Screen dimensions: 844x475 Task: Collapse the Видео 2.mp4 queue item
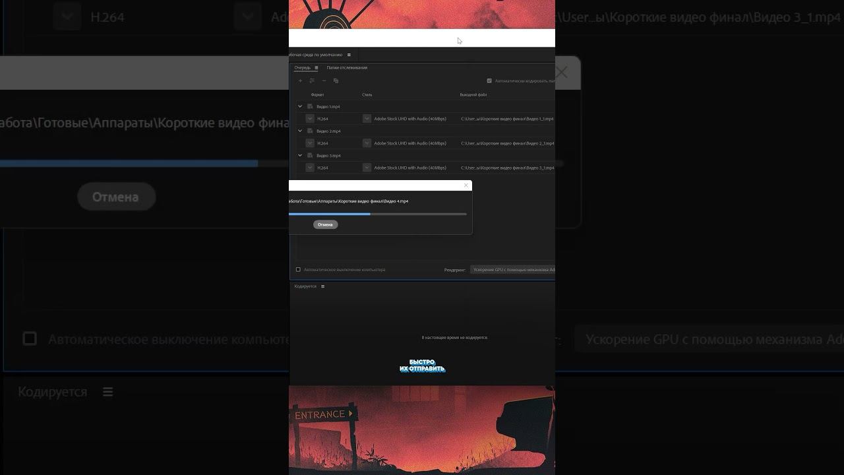click(300, 131)
